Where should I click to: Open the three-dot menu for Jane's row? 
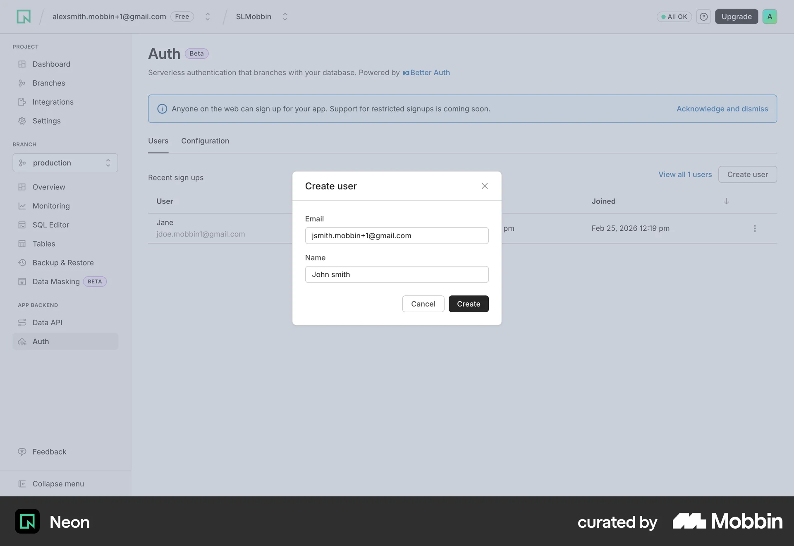pyautogui.click(x=755, y=228)
